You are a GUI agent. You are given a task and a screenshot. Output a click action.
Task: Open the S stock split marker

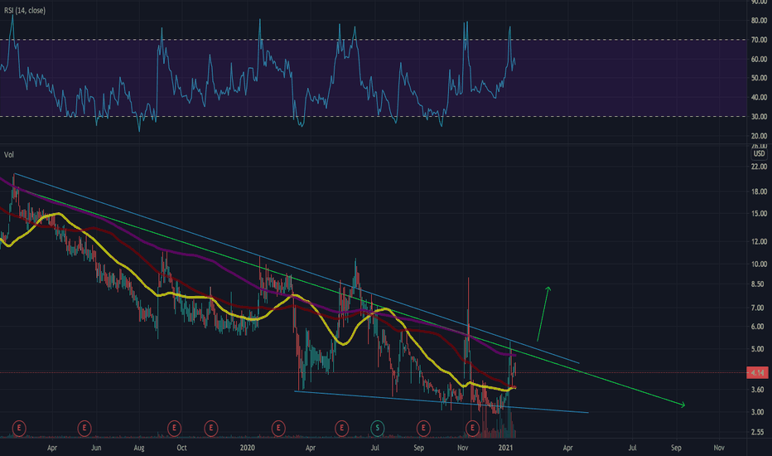[x=378, y=428]
